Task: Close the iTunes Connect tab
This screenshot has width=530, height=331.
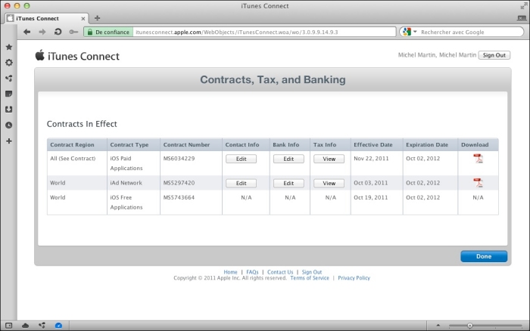Action: coord(83,19)
